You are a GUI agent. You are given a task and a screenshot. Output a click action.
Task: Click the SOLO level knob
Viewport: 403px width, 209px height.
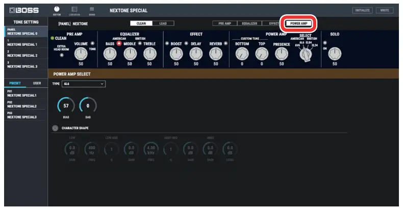click(x=335, y=54)
